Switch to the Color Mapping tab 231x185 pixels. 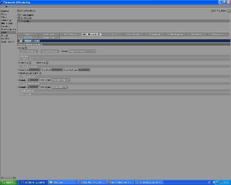coord(176,34)
